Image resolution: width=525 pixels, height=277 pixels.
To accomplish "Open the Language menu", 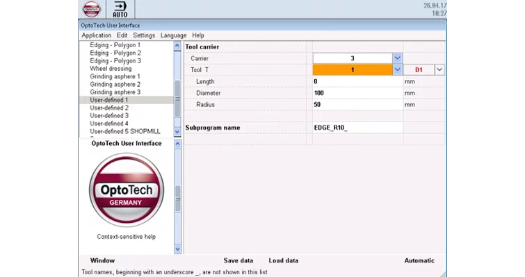I will (x=173, y=35).
